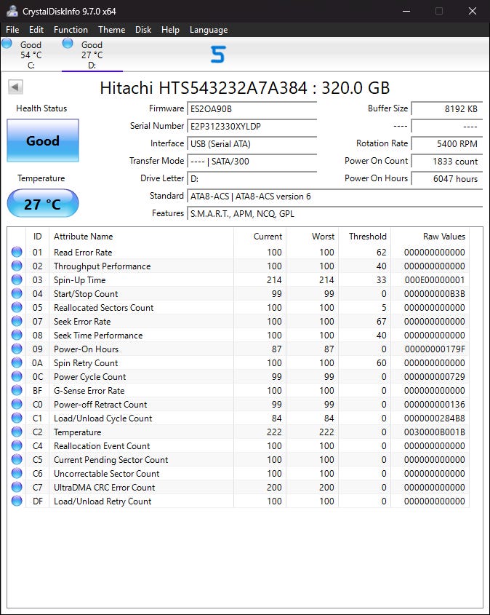Click status orb for Uncorrectable Sector Count

(x=17, y=473)
